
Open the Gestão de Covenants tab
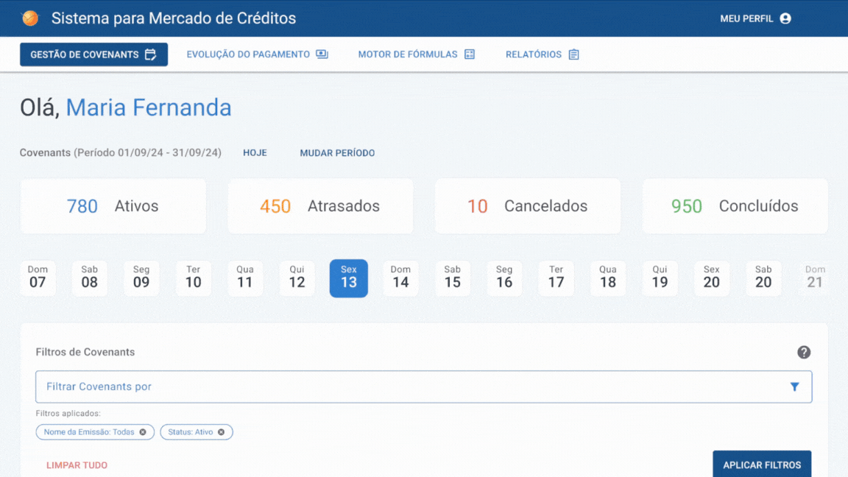coord(93,54)
